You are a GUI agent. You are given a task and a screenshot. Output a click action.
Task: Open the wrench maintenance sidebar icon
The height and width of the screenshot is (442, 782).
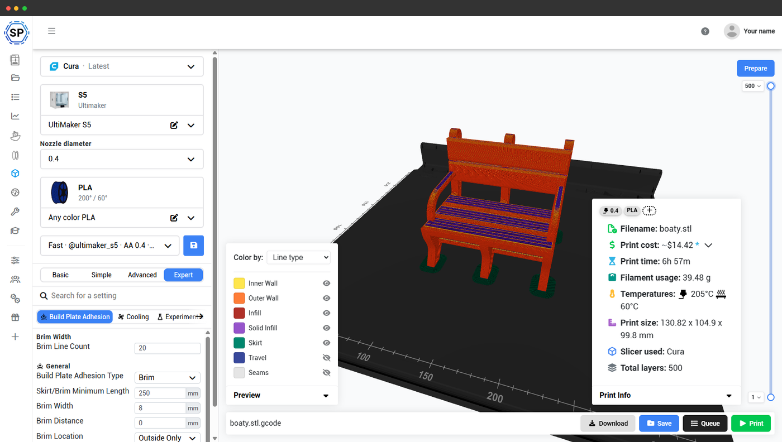click(15, 212)
